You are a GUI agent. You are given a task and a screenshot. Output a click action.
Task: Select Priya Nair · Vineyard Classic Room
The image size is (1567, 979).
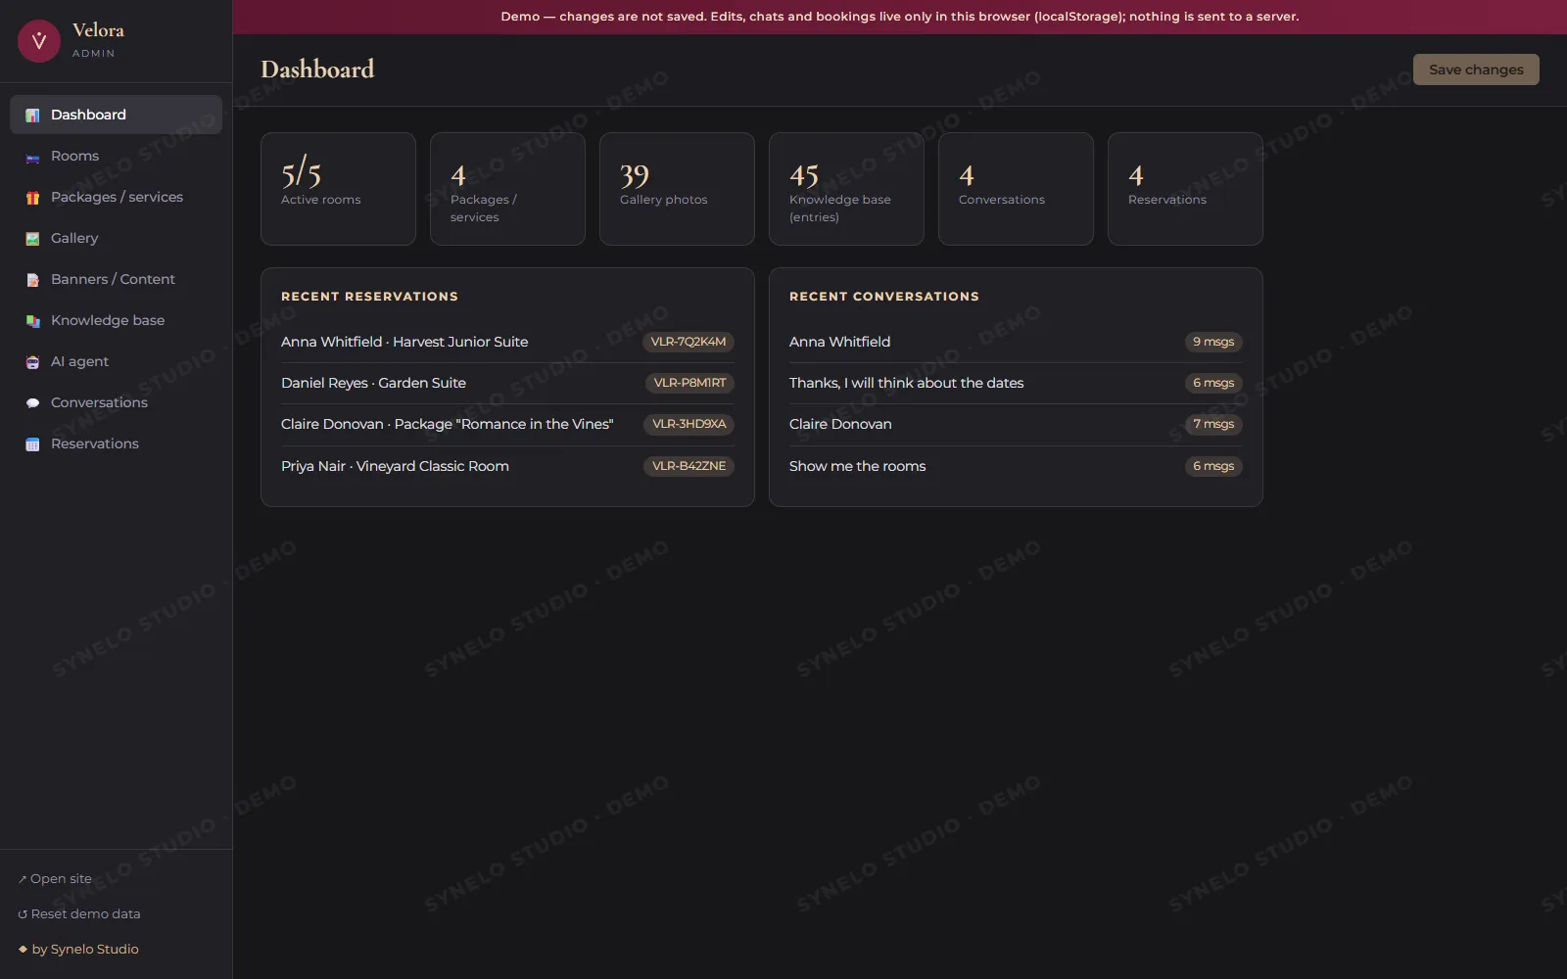(x=507, y=466)
